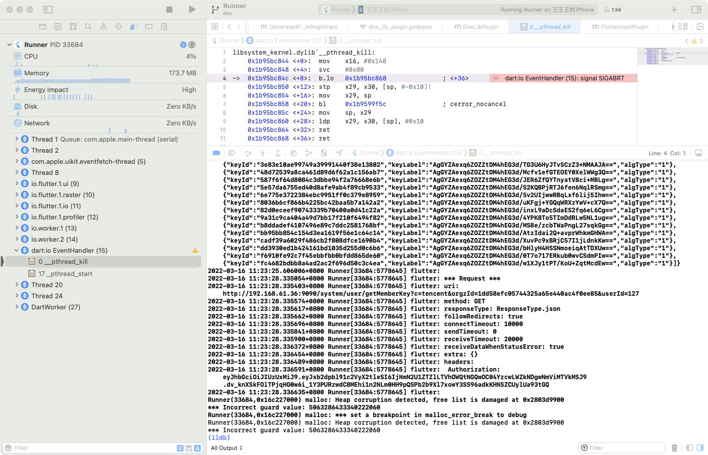Click the Step Out debug icon
Viewport: 708px width, 455px height.
pos(279,153)
